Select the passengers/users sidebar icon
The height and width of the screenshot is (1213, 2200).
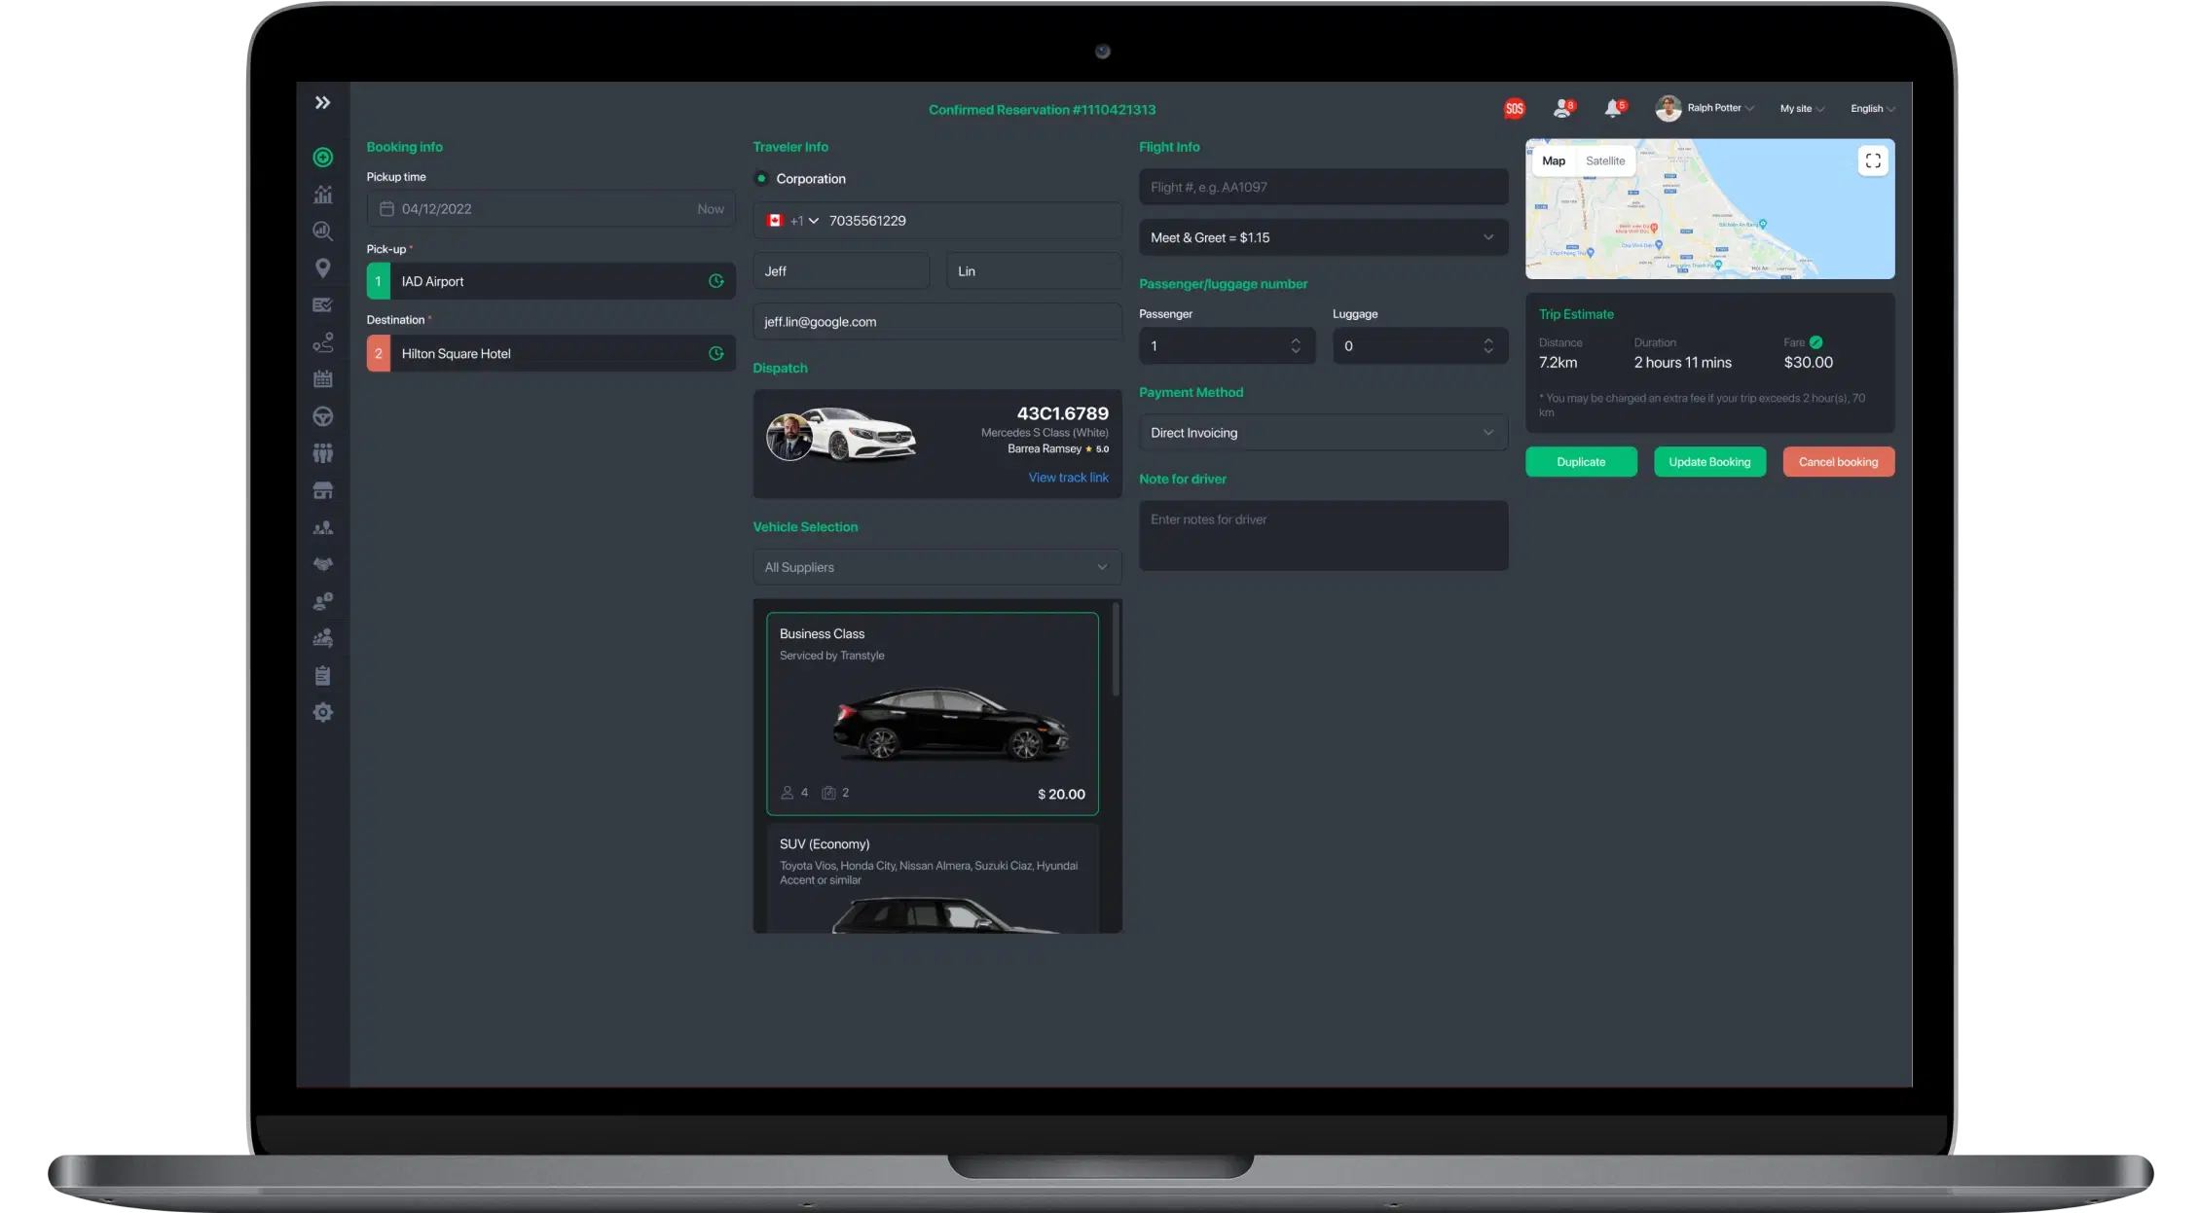(321, 454)
